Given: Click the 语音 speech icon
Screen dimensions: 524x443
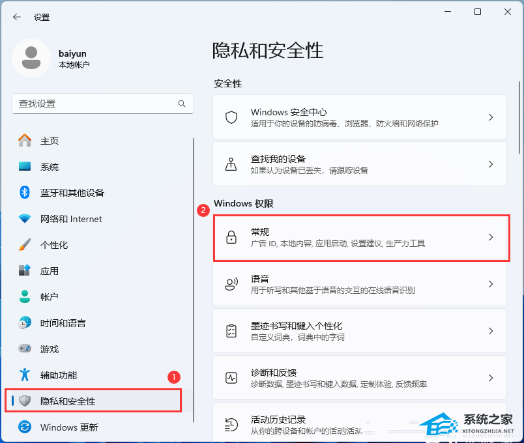Looking at the screenshot, I should pyautogui.click(x=231, y=284).
